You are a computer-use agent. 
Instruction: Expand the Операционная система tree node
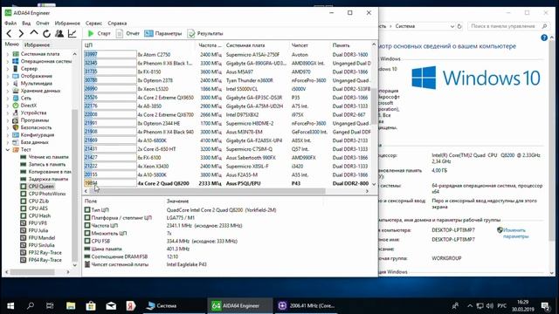tap(8, 61)
